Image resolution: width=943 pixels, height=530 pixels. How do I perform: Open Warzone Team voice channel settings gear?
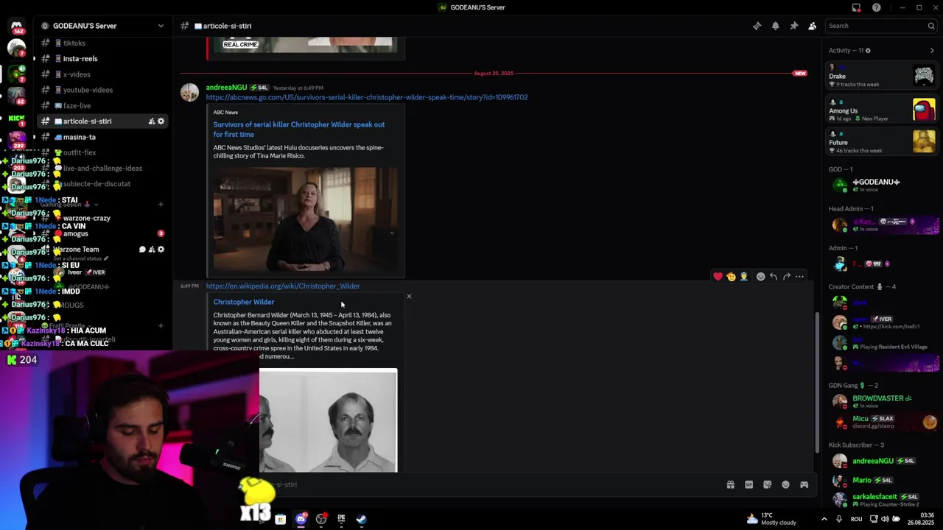point(161,250)
